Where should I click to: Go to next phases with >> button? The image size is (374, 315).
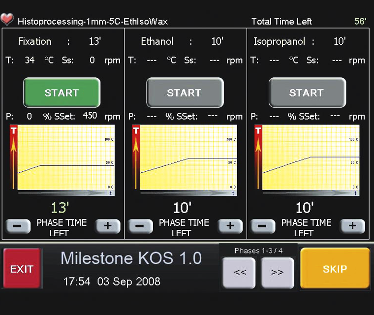(x=277, y=272)
